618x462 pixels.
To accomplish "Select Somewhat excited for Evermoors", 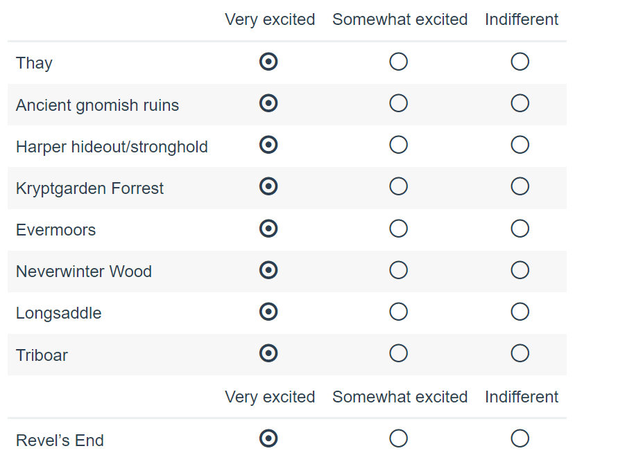I will (x=398, y=229).
